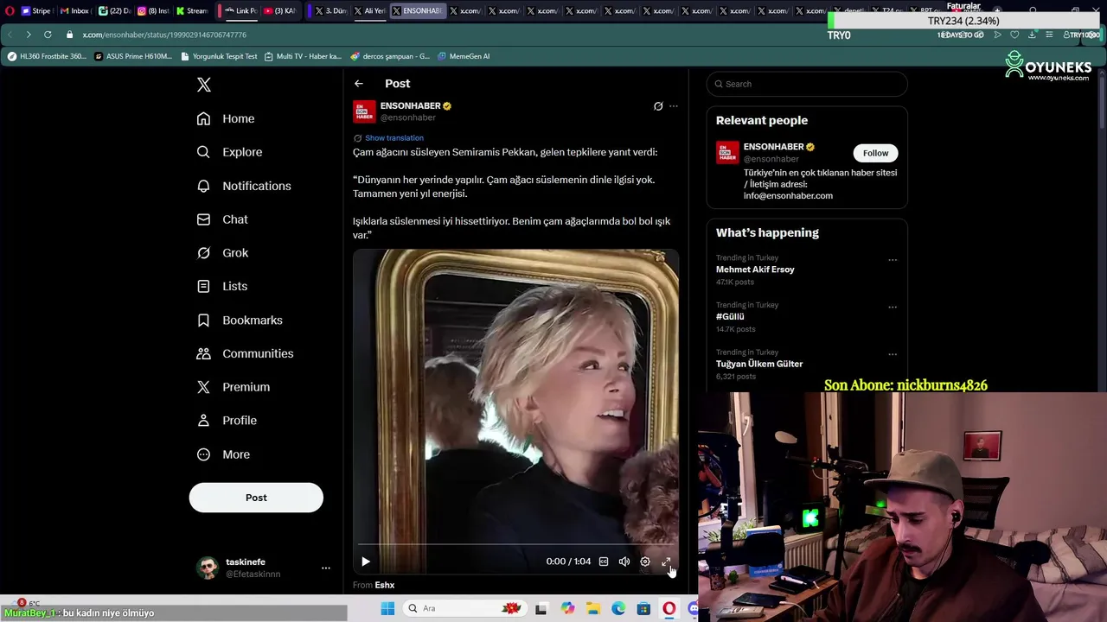Viewport: 1107px width, 622px height.
Task: Click ENSONHABER author name on post
Action: click(x=411, y=105)
